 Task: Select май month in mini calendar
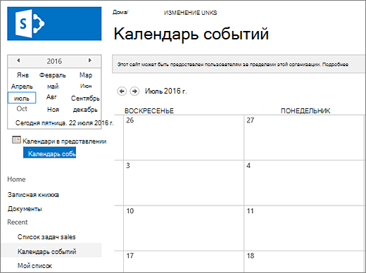click(x=53, y=87)
